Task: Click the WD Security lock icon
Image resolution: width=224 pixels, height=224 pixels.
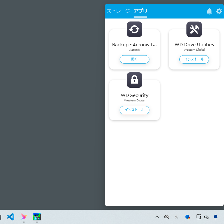Action: coord(135,80)
